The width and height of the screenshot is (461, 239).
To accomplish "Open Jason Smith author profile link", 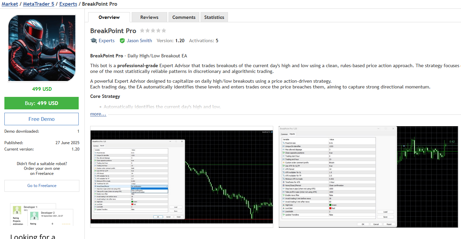I will 139,41.
